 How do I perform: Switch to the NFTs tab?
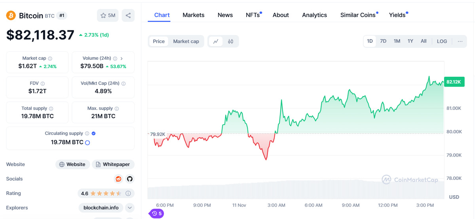(253, 15)
